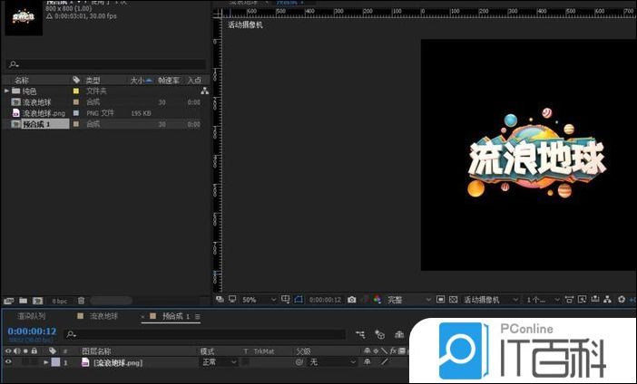
Task: Open the 完整 resolution dropdown
Action: (x=408, y=300)
